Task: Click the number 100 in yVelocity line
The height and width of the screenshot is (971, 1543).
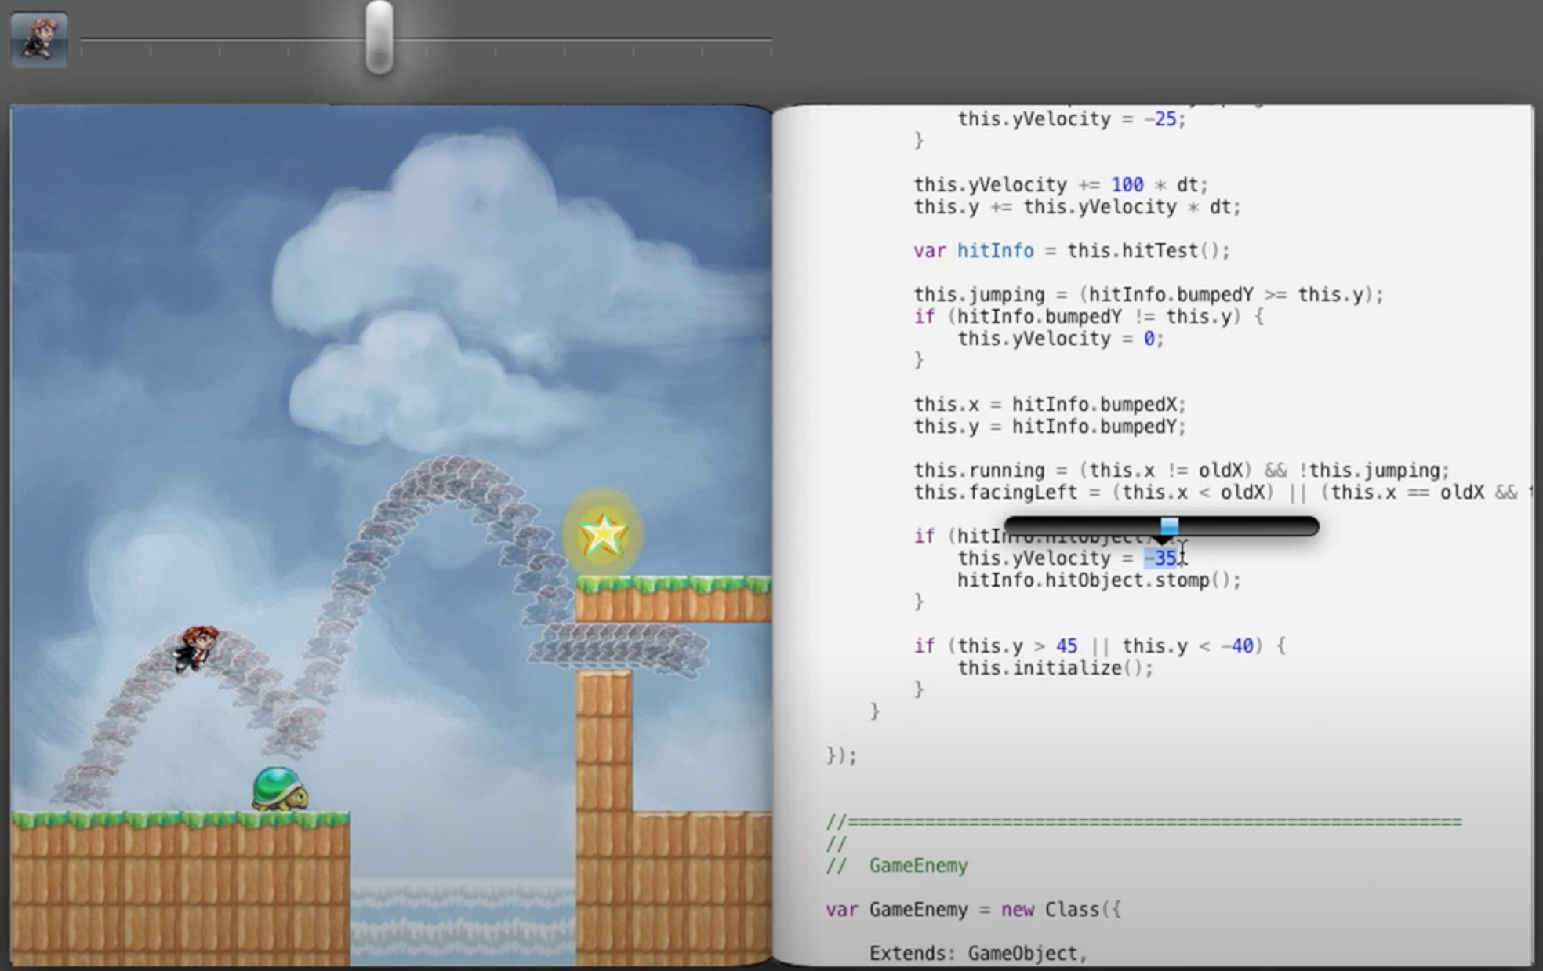Action: 1127,184
